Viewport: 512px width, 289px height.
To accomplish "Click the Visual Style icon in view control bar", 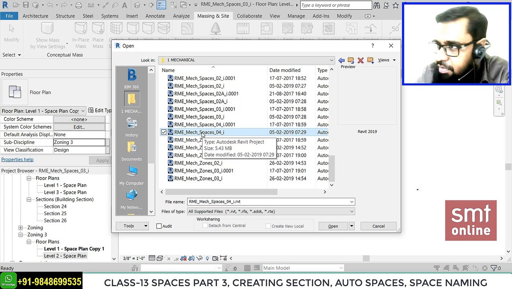I will point(160,258).
